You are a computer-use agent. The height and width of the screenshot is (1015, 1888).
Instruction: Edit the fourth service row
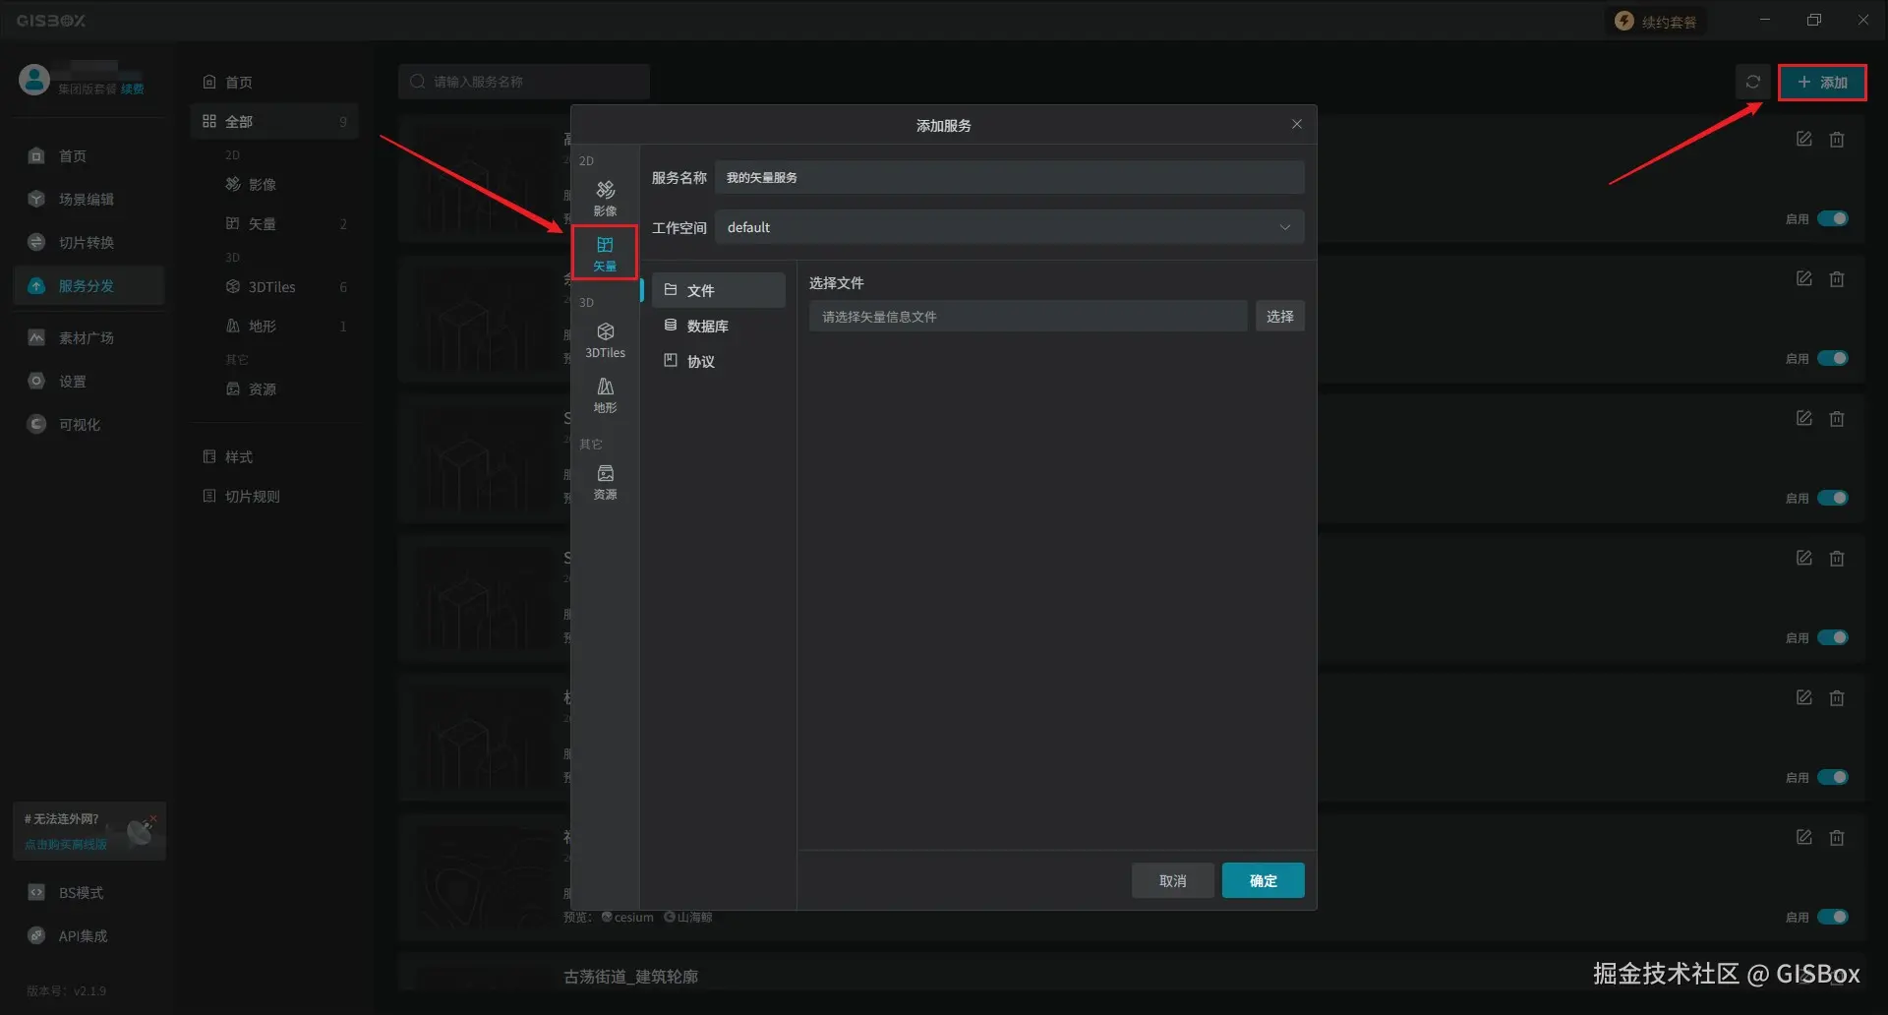coord(1803,558)
